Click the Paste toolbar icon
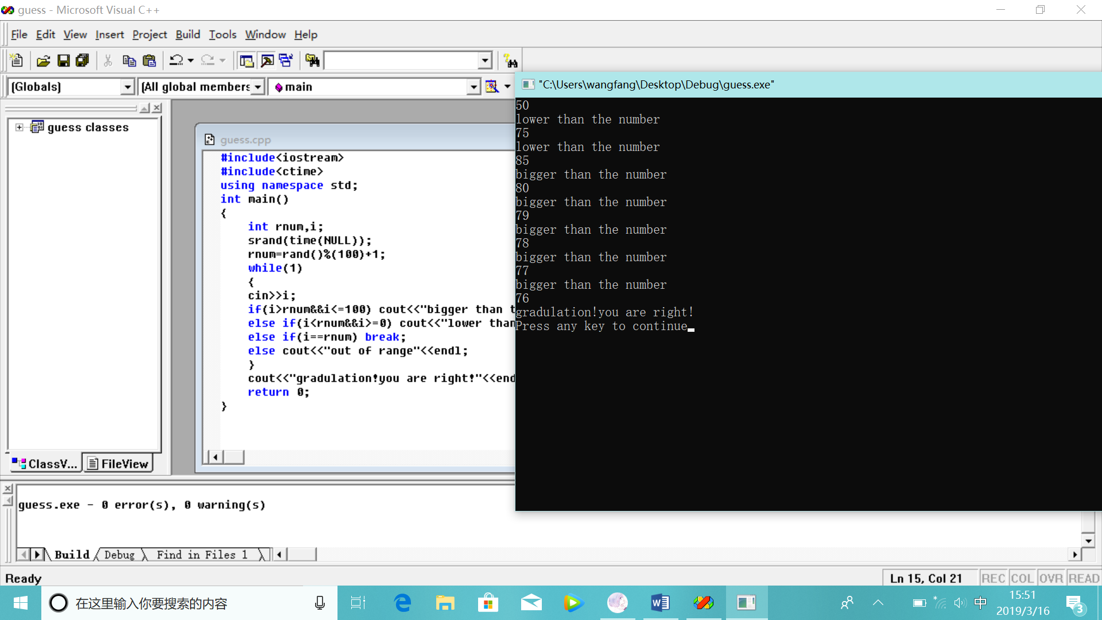The height and width of the screenshot is (620, 1102). (149, 60)
